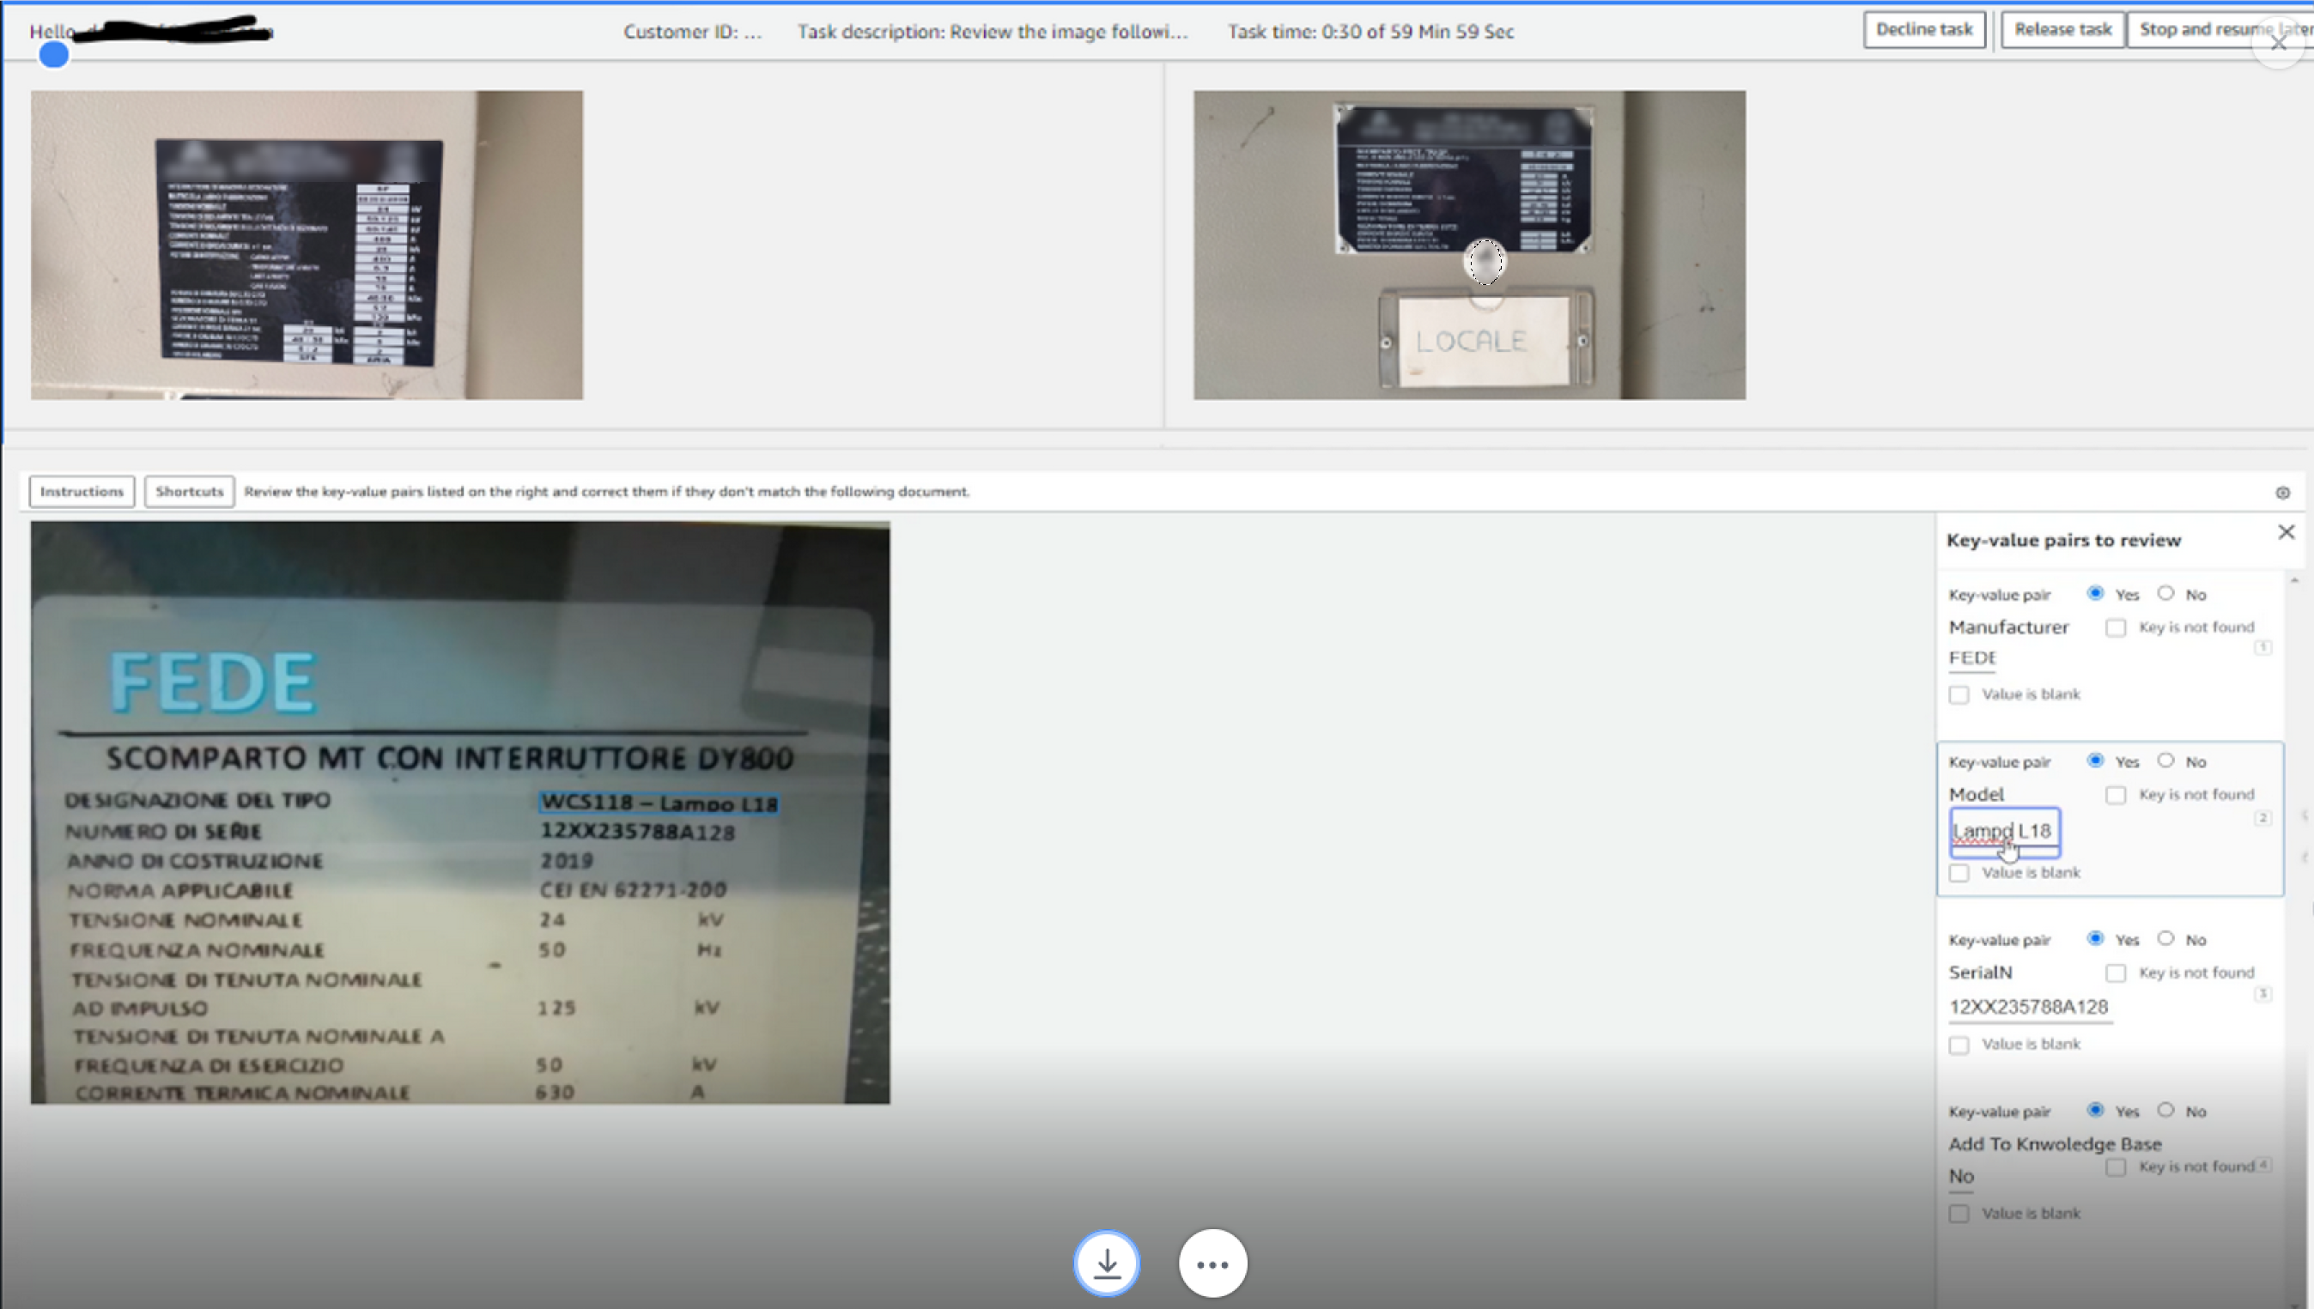This screenshot has width=2314, height=1309.
Task: Check Key is not found for Model
Action: [2116, 795]
